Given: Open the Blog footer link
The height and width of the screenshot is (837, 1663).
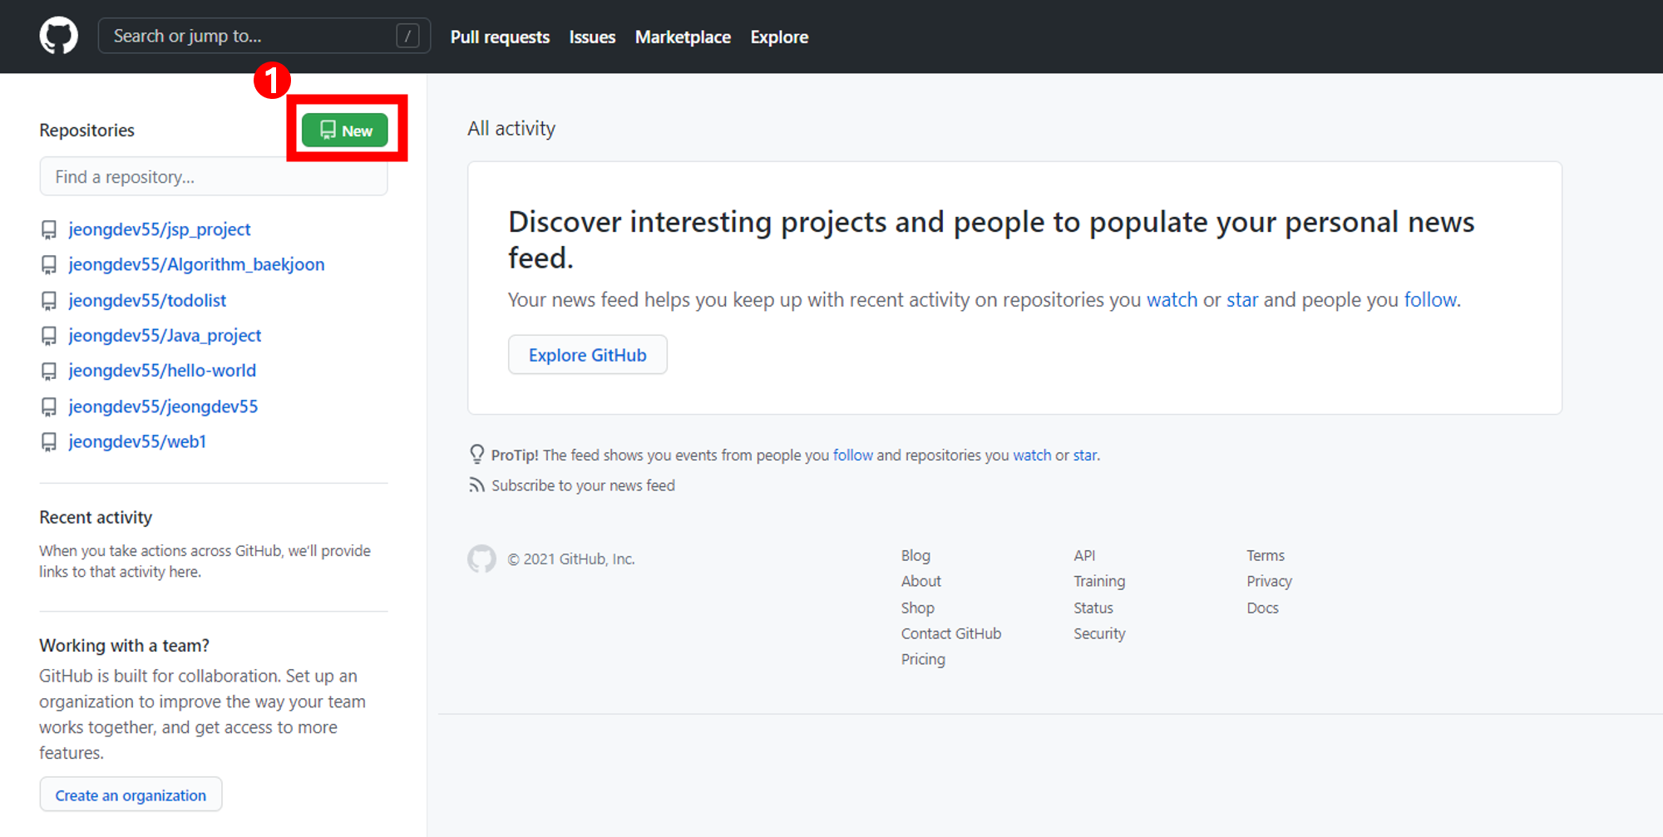Looking at the screenshot, I should point(915,555).
